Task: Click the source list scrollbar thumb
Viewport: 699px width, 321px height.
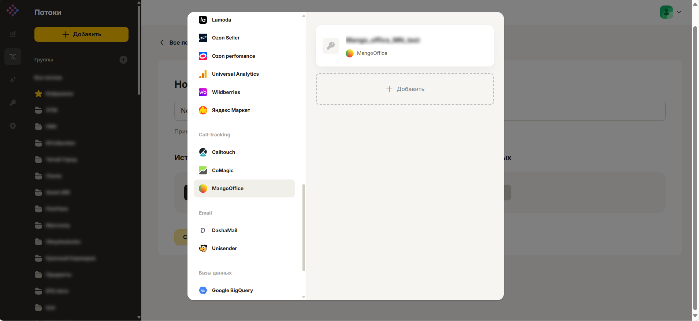Action: (304, 228)
